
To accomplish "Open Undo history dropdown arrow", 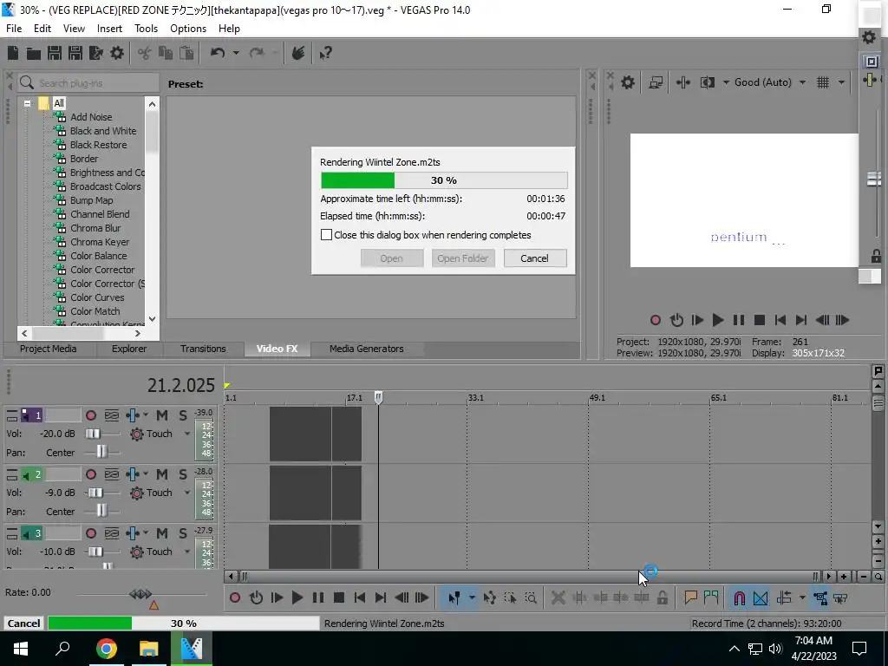I will [236, 53].
